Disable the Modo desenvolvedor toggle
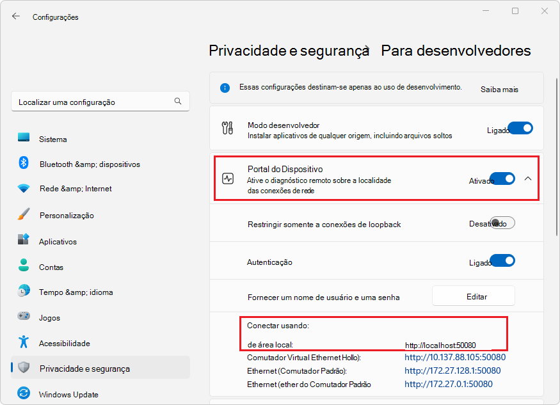This screenshot has height=405, width=560. tap(520, 127)
